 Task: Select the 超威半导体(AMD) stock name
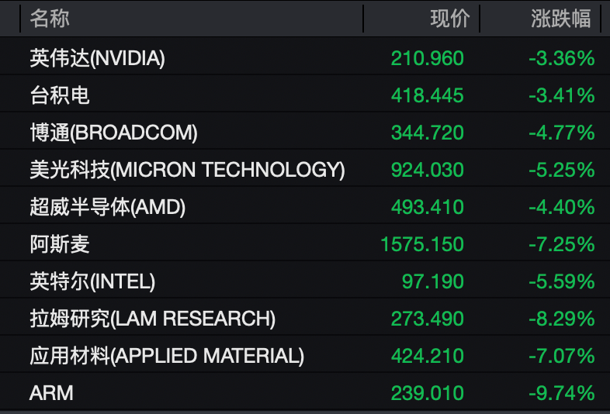click(x=107, y=207)
